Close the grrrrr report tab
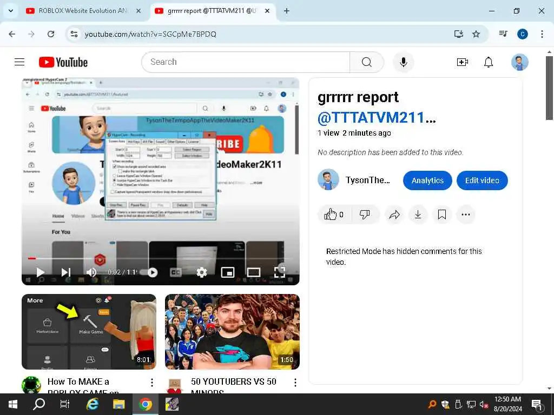This screenshot has height=415, width=554. [267, 11]
